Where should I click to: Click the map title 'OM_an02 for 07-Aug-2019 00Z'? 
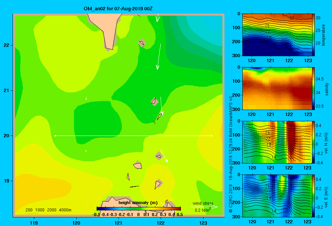coord(118,9)
